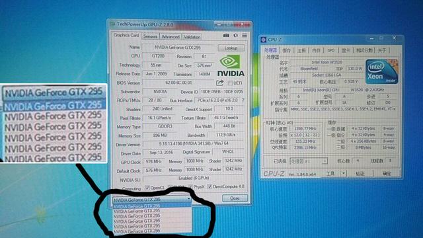423x238 pixels.
Task: Click the 576 mm² Die Size value
Action: pos(204,65)
